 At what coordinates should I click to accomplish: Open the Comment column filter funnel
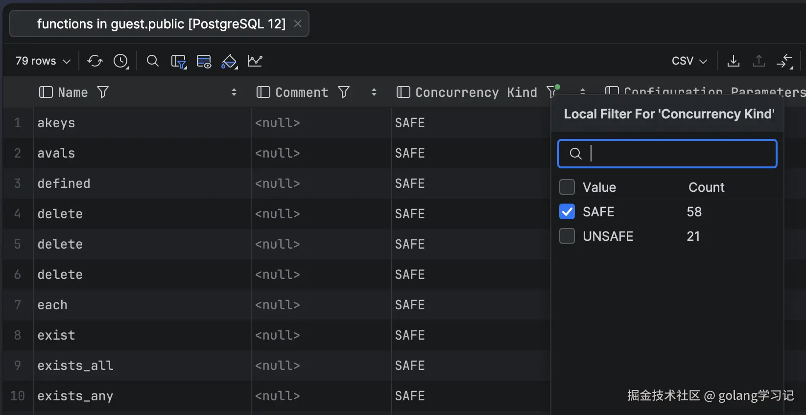344,92
